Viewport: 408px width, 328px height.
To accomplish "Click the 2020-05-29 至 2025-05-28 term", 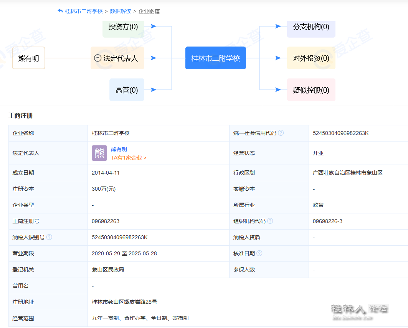I will click(x=124, y=254).
